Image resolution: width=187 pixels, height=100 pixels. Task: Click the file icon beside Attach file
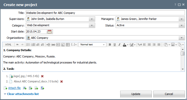tap(6, 88)
